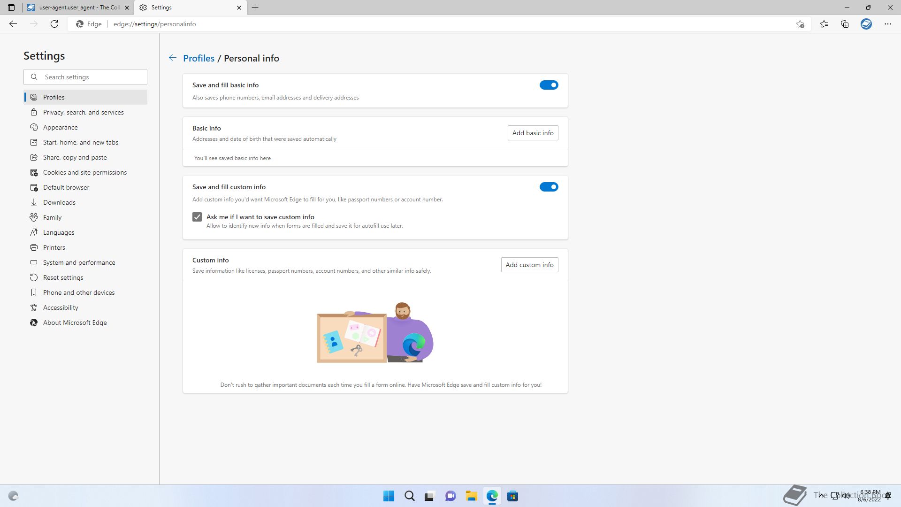
Task: Click Microsoft Edge taskbar icon
Action: [492, 496]
